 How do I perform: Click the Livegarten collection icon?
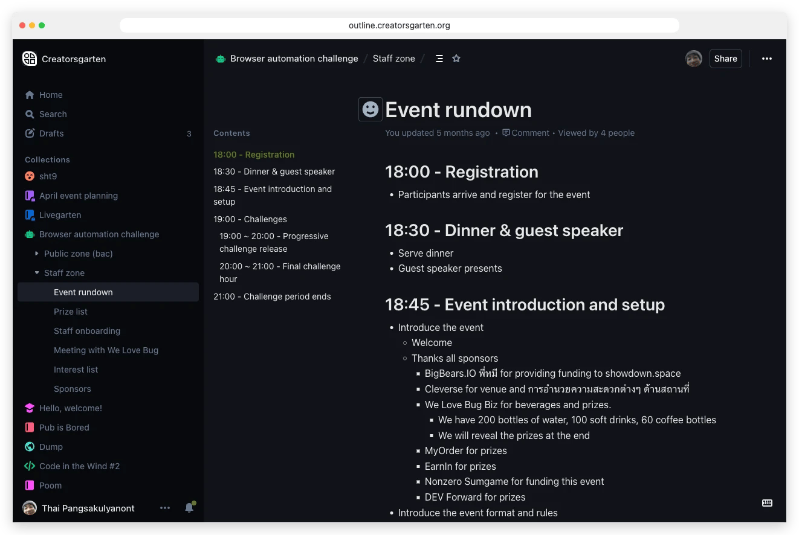(x=30, y=215)
